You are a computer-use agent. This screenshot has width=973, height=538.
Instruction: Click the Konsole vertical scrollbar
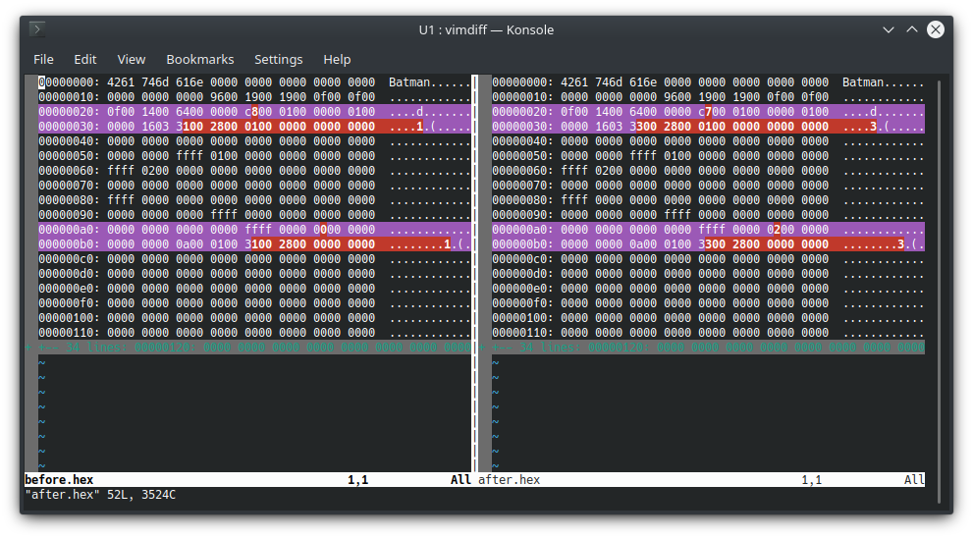pyautogui.click(x=940, y=291)
